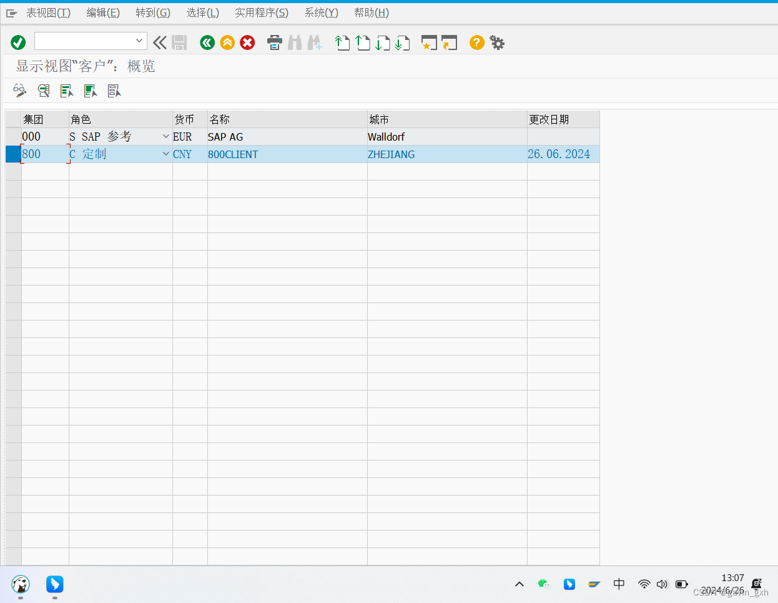The height and width of the screenshot is (603, 778).
Task: Toggle the Chinese input indicator in taskbar
Action: (x=619, y=584)
